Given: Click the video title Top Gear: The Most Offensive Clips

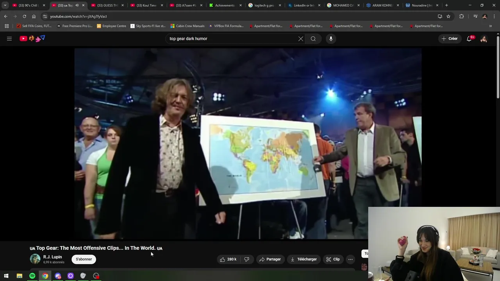Looking at the screenshot, I should click(96, 248).
